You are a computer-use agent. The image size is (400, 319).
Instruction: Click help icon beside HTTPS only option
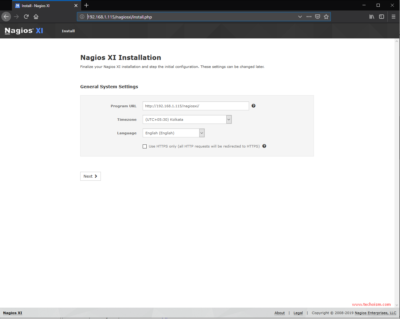coord(264,146)
